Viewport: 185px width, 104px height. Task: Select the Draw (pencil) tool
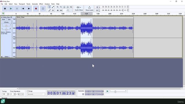[49, 10]
